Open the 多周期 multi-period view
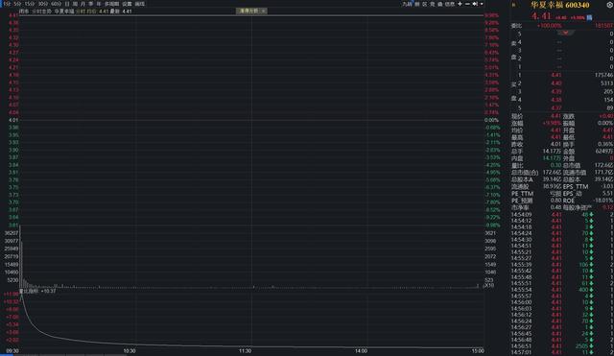The height and width of the screenshot is (356, 614). 111,4
